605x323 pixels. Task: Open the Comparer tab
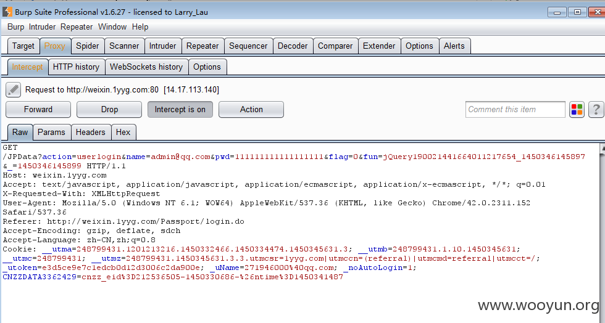(335, 46)
